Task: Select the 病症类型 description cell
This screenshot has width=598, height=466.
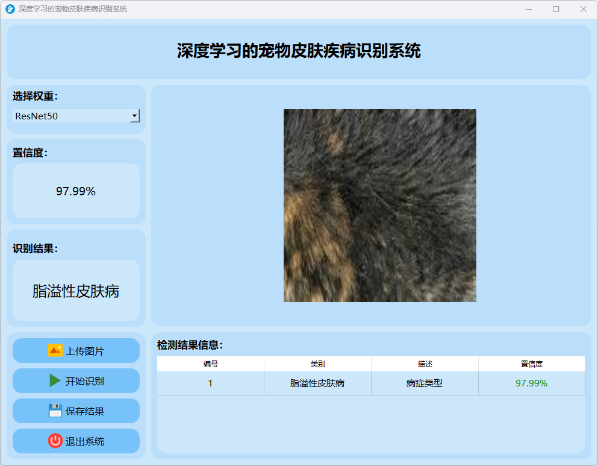Action: coord(425,383)
